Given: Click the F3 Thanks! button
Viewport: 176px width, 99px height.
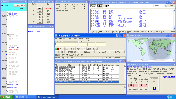Looking at the screenshot, I should pos(102,52).
